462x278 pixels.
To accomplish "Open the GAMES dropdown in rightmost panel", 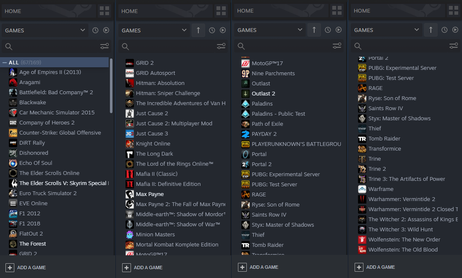I will 387,30.
